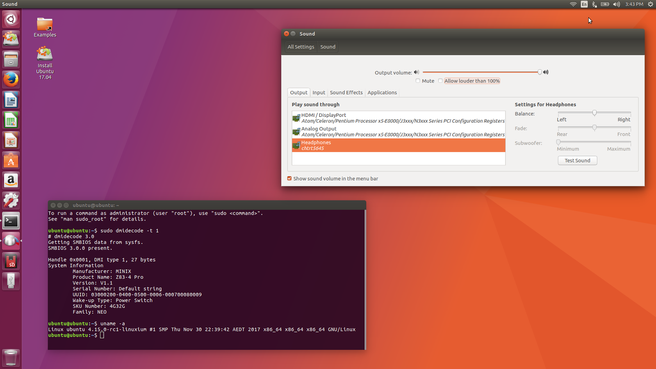This screenshot has width=656, height=369.
Task: Click the Sound breadcrumb button
Action: pyautogui.click(x=328, y=47)
